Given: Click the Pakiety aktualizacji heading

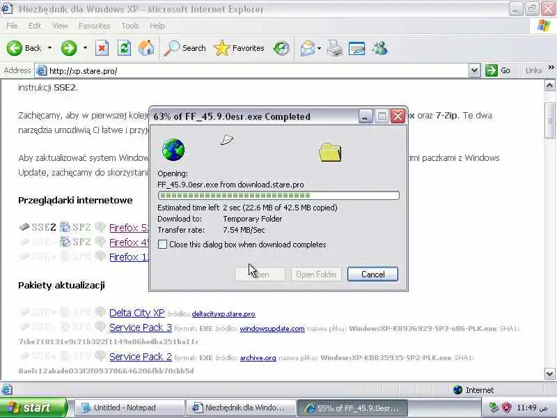Looking at the screenshot, I should [61, 285].
